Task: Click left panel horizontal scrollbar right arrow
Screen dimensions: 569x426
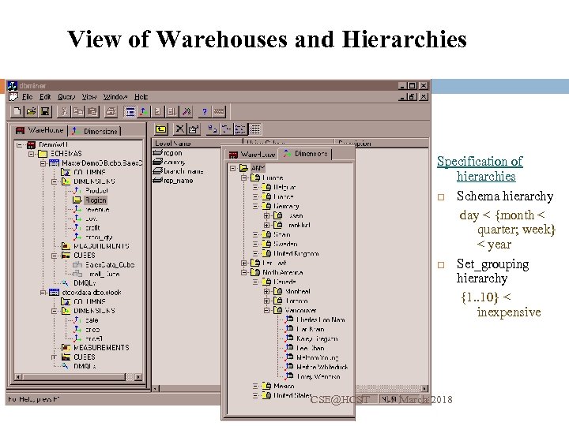Action: pyautogui.click(x=138, y=377)
